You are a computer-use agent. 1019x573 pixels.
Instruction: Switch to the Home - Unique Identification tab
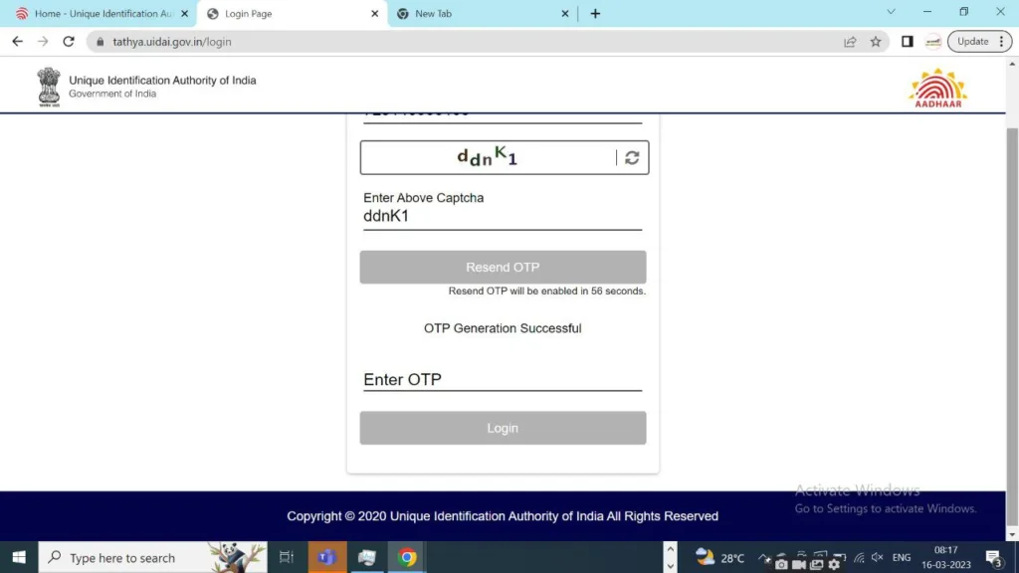coord(100,14)
